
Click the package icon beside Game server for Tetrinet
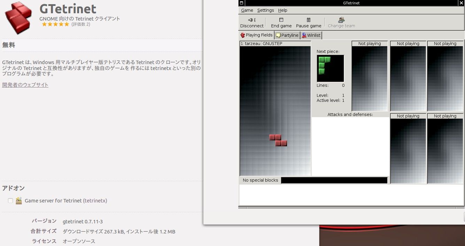point(19,201)
